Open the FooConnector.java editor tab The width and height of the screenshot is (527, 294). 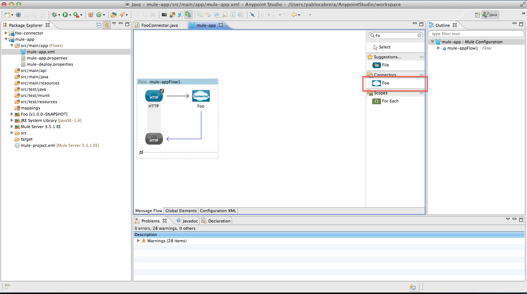pyautogui.click(x=160, y=25)
